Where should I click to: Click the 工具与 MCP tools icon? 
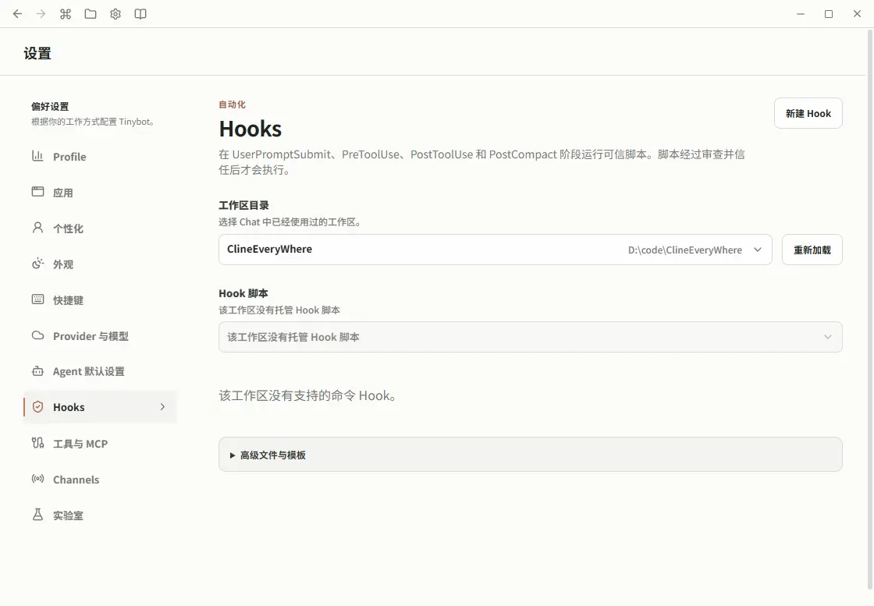pos(37,443)
